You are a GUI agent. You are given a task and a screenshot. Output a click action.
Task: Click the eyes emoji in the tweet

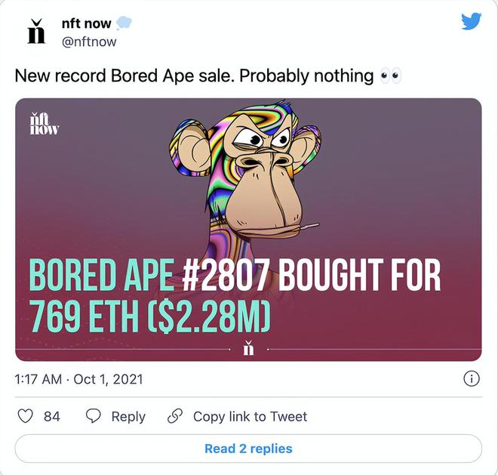coord(391,76)
